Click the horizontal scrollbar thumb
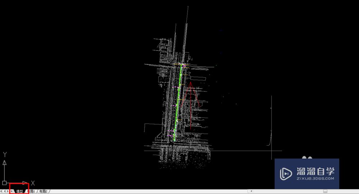This screenshot has width=359, height=194. [x=325, y=191]
